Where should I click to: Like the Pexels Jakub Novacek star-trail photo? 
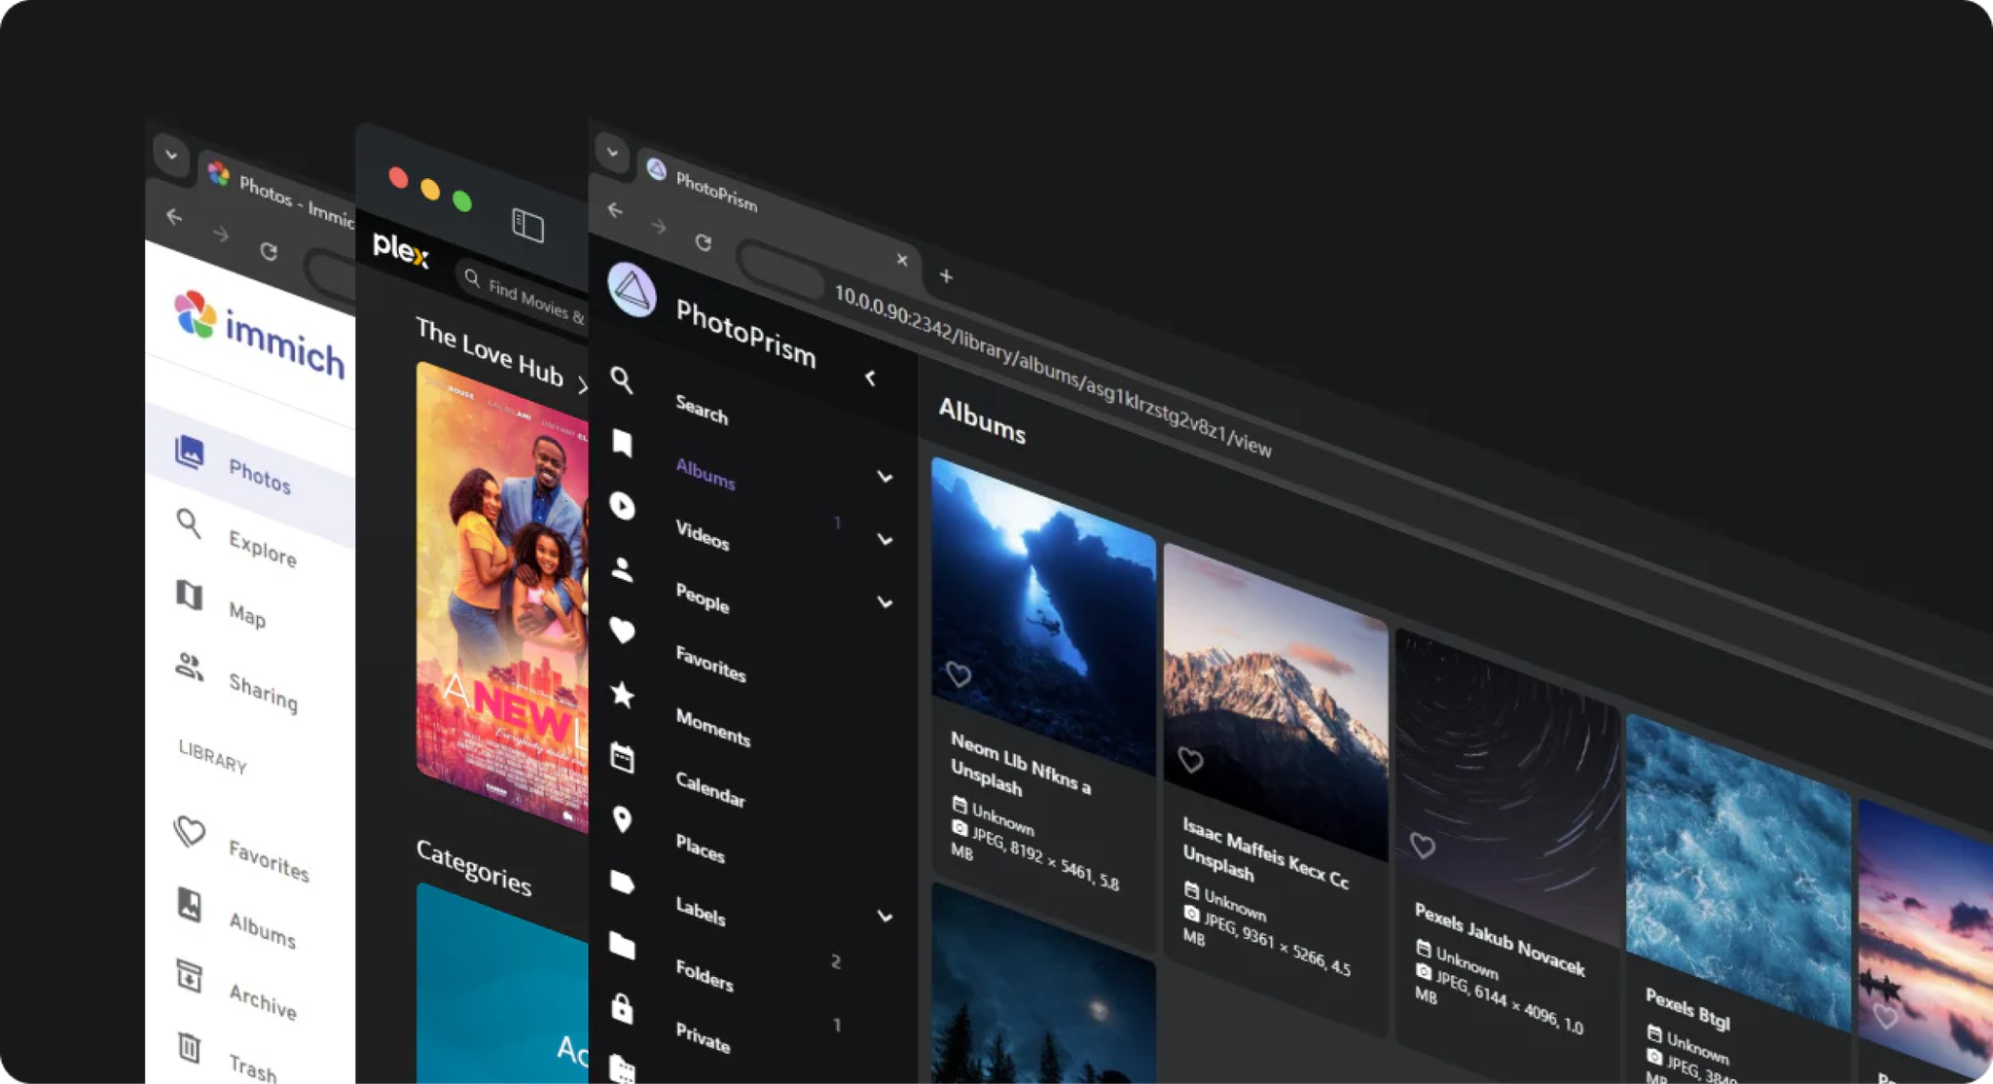tap(1422, 846)
